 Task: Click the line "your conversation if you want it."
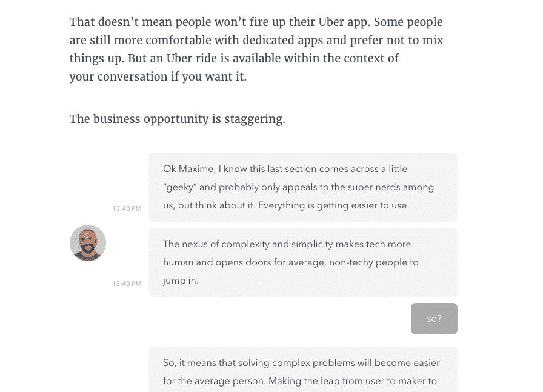pyautogui.click(x=158, y=77)
